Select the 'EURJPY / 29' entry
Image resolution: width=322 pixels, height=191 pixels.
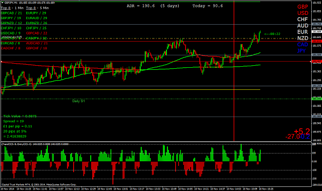pos(36,13)
